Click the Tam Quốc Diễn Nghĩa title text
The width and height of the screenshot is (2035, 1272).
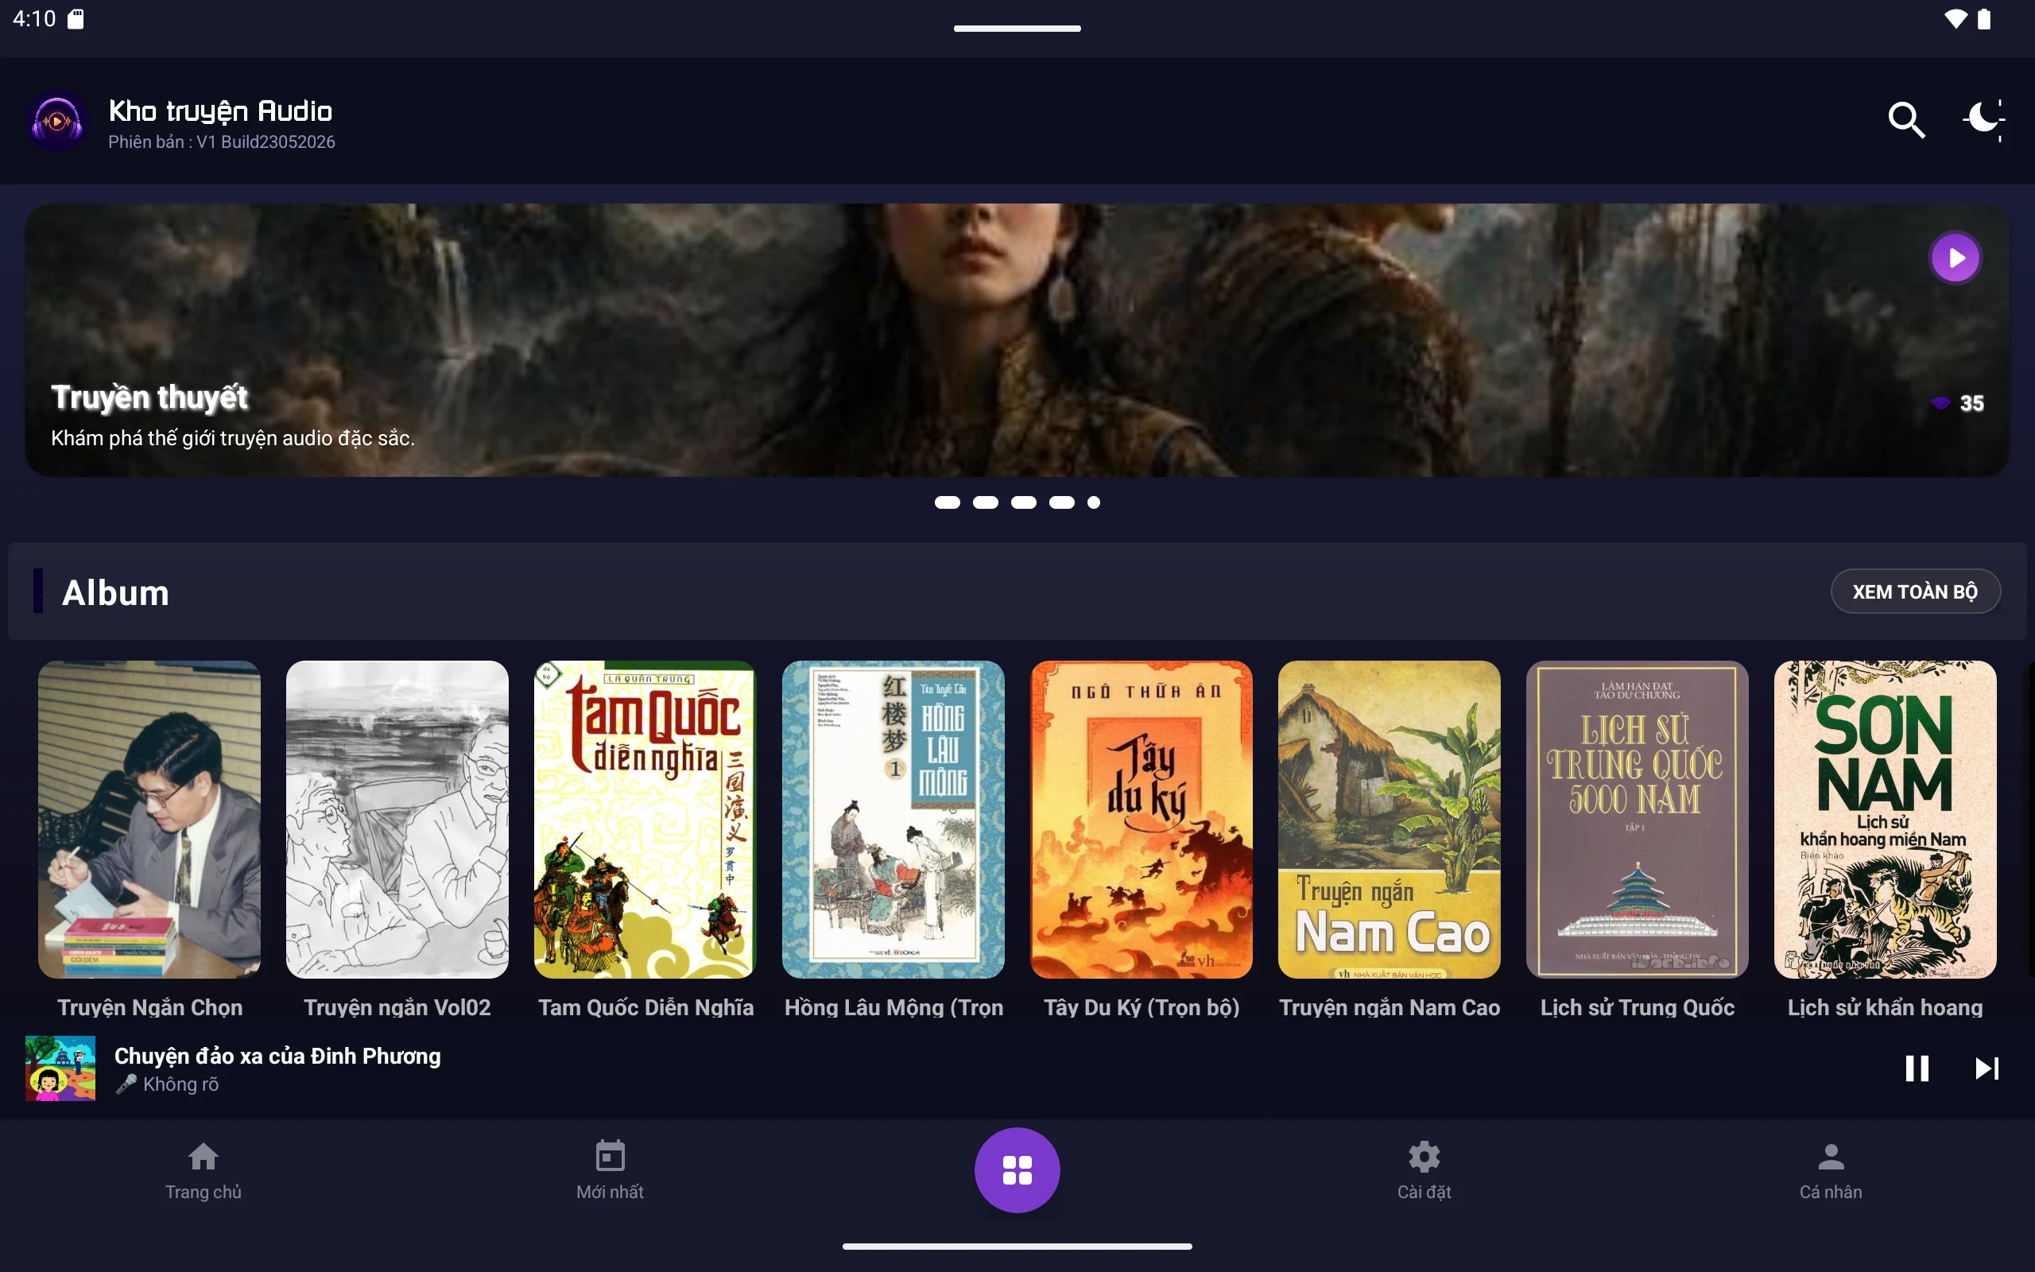645,1007
